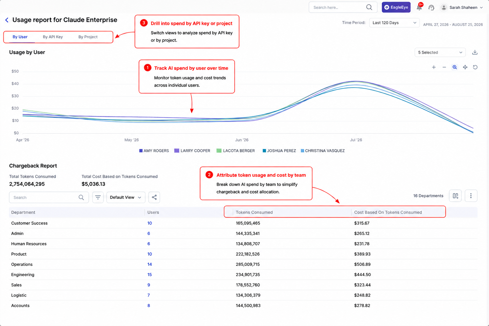Switch to the By User tab

(20, 37)
